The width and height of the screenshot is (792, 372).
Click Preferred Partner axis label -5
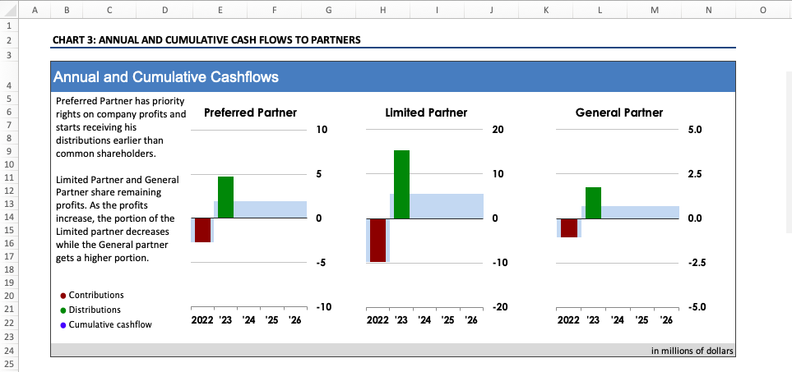(x=322, y=263)
